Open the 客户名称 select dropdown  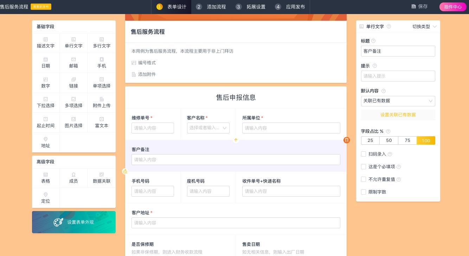coord(208,128)
